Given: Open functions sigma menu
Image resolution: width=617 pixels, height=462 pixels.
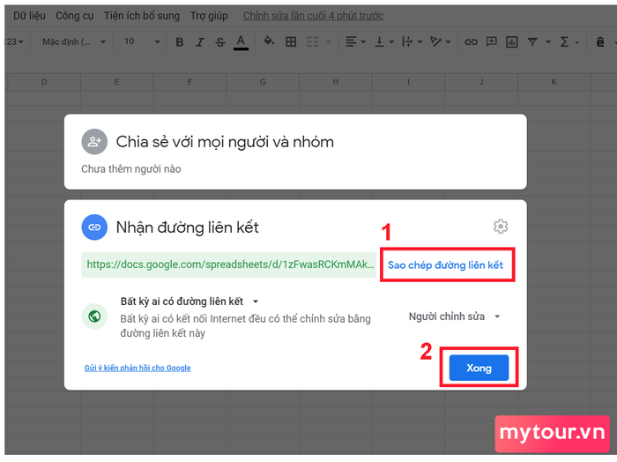Looking at the screenshot, I should (569, 41).
